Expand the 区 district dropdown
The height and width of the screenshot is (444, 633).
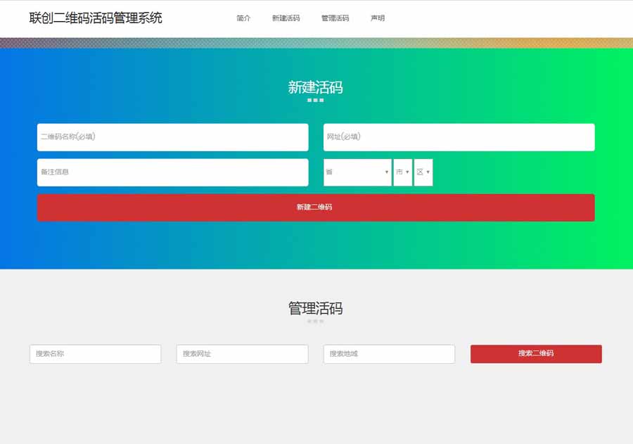(x=423, y=172)
